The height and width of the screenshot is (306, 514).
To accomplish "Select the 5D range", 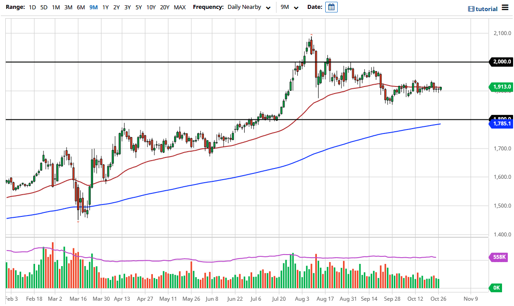I will pyautogui.click(x=44, y=7).
